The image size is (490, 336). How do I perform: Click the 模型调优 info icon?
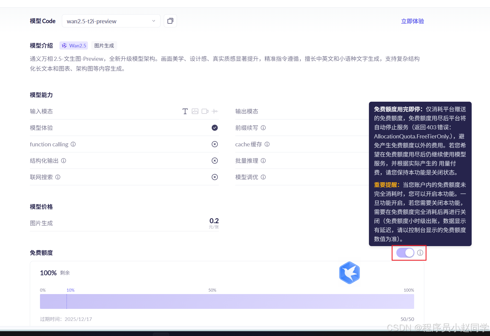(263, 177)
